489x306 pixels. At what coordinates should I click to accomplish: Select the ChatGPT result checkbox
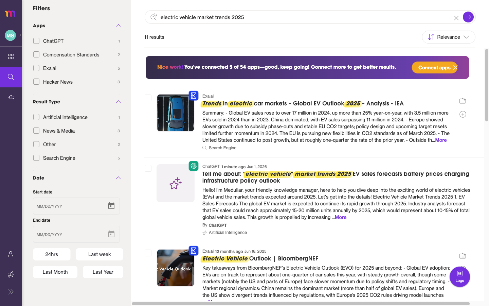[x=148, y=168]
